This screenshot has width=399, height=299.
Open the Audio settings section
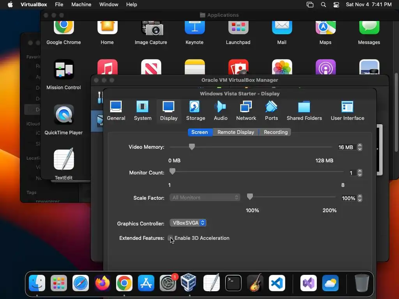[221, 111]
